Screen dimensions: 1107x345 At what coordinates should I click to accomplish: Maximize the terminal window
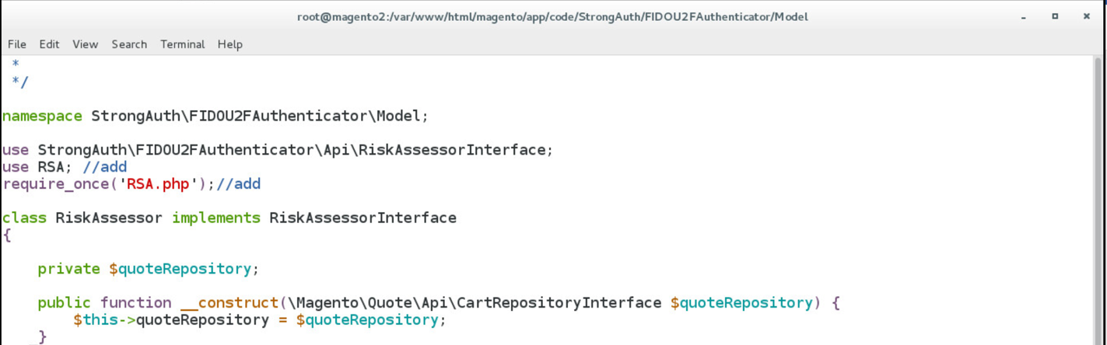click(1055, 16)
